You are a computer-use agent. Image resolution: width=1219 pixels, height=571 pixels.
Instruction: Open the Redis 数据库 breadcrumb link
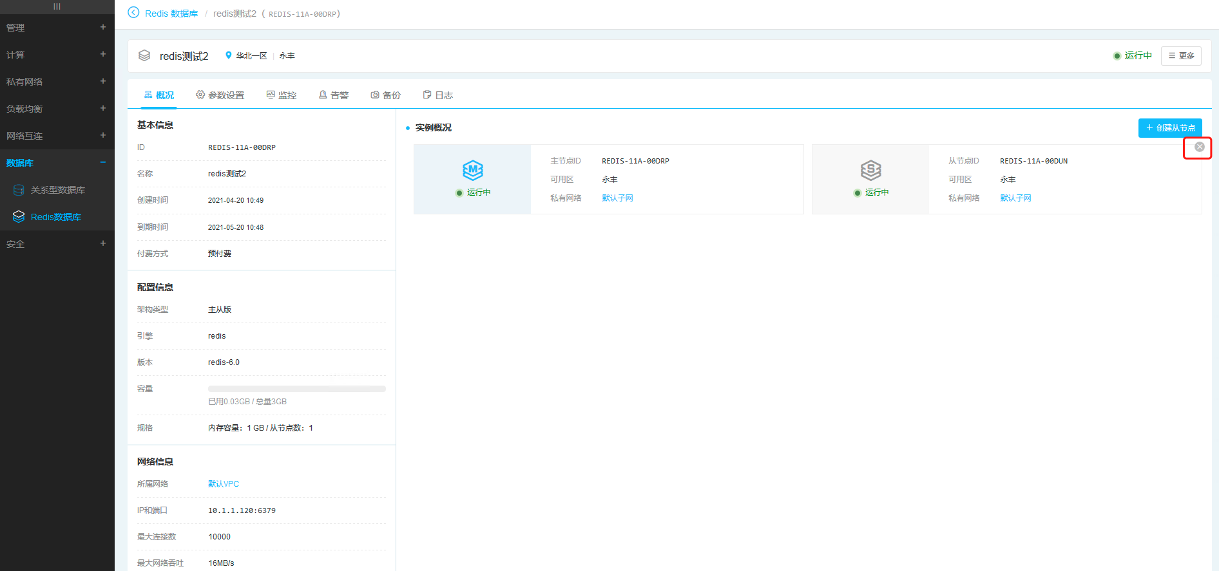171,14
